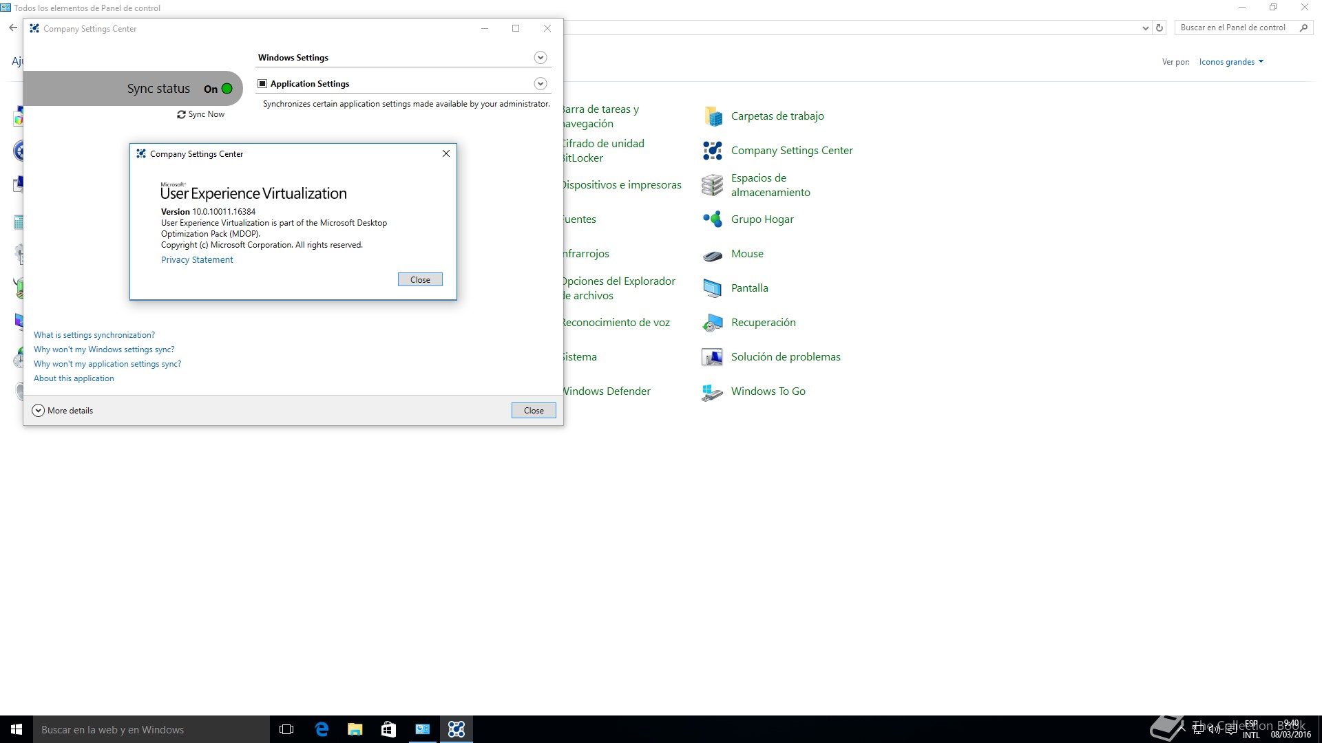Click the clock and date in taskbar

(1291, 729)
